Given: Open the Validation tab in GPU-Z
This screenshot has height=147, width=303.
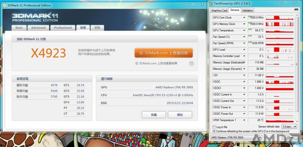Looking at the screenshot, I should click(x=247, y=11).
